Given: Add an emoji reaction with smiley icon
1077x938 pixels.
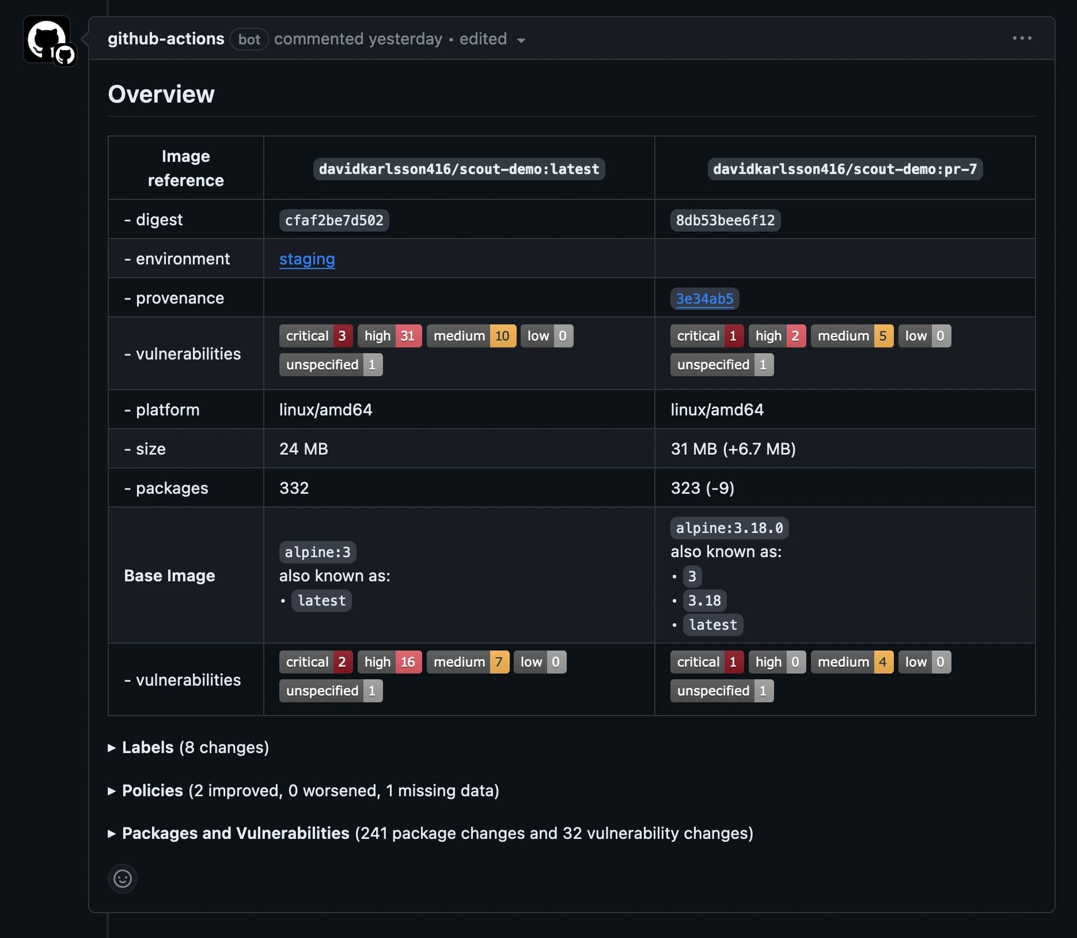Looking at the screenshot, I should [x=123, y=879].
